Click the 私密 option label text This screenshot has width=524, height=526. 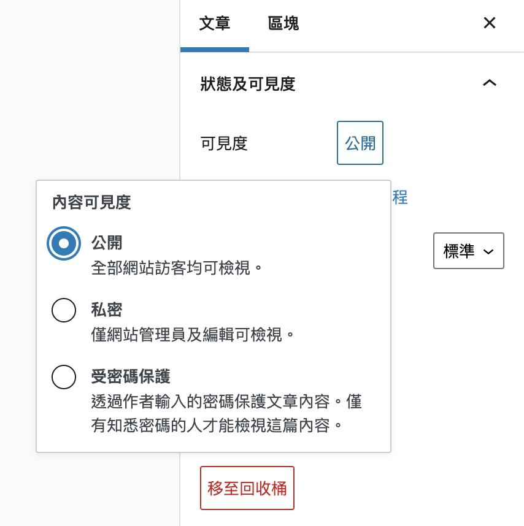pyautogui.click(x=107, y=310)
